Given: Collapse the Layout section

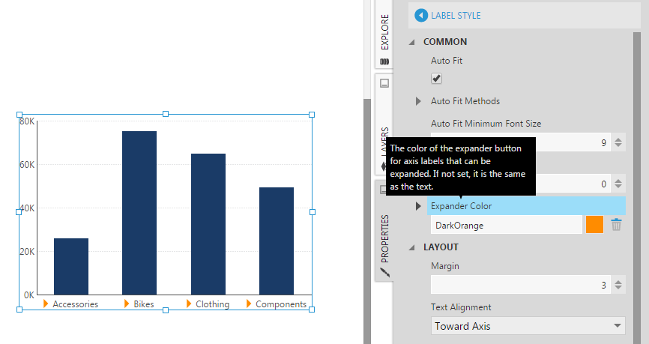Looking at the screenshot, I should 412,247.
